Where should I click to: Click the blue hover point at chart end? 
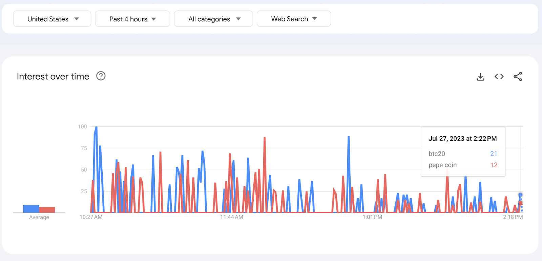pos(520,195)
